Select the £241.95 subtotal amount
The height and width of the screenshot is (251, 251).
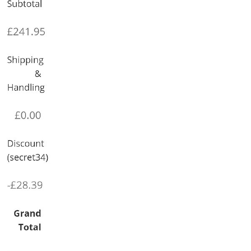point(26,32)
